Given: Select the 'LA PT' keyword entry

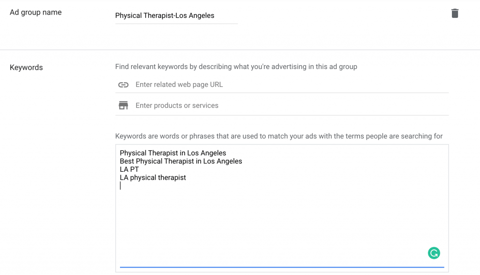Looking at the screenshot, I should tap(129, 169).
